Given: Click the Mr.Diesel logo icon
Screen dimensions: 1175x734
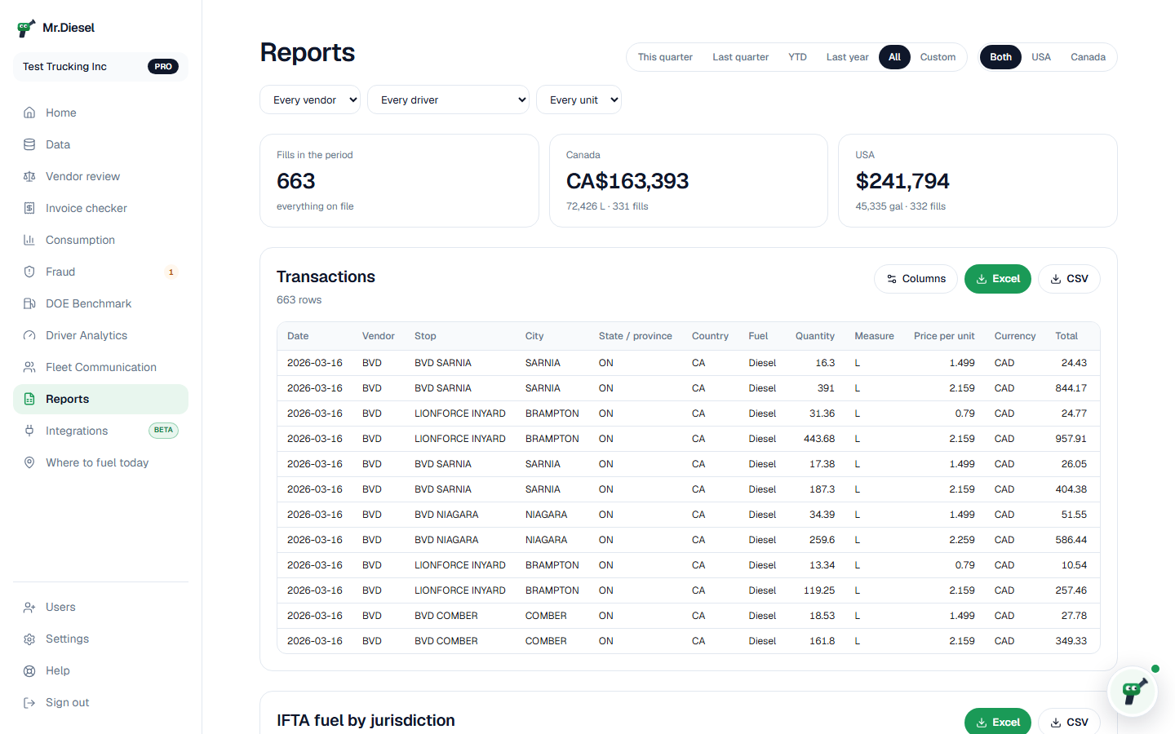Looking at the screenshot, I should click(26, 29).
